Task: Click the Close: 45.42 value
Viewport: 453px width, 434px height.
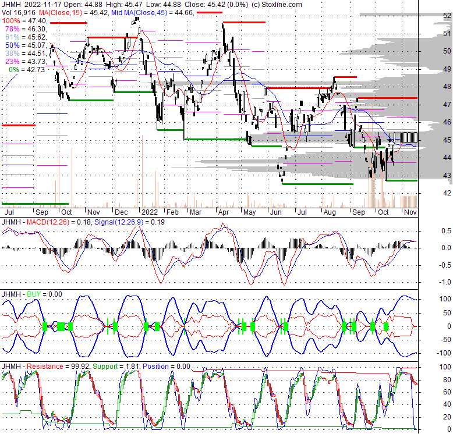Action: (204, 5)
